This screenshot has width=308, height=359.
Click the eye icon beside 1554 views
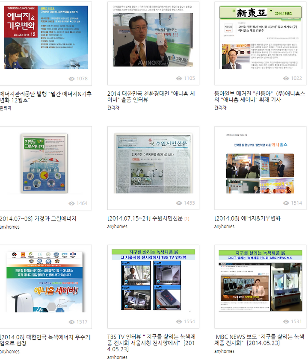pyautogui.click(x=179, y=321)
